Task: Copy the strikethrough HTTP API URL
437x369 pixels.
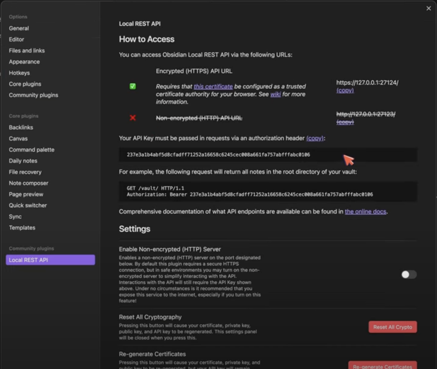Action: (x=345, y=122)
